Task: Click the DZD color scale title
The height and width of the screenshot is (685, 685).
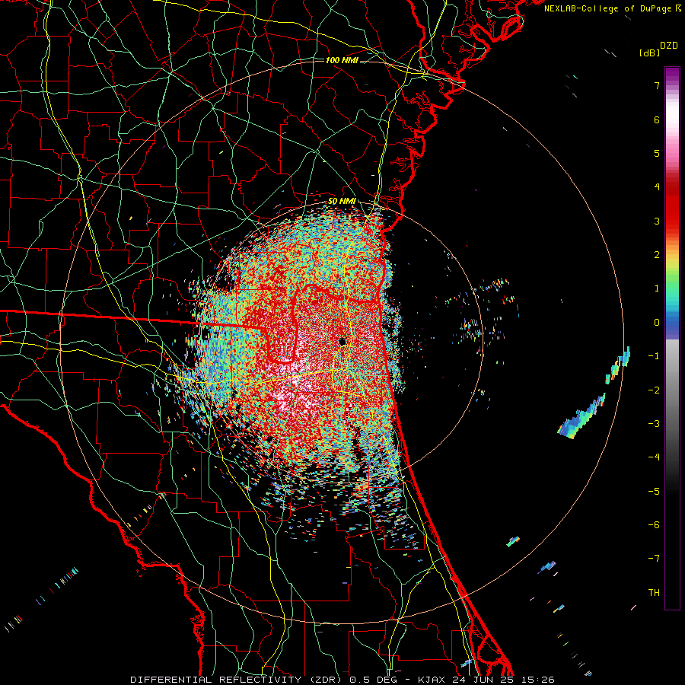Action: (669, 46)
